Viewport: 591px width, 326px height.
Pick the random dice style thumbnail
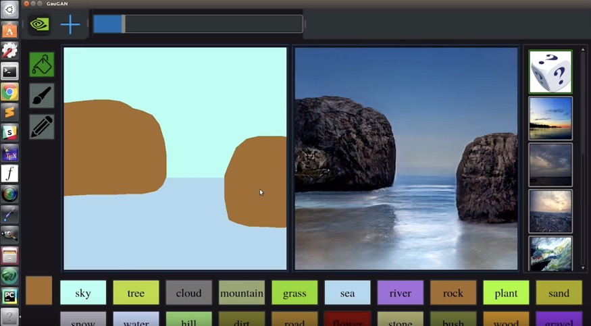point(550,72)
